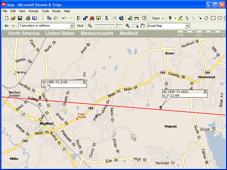Viewport: 227px width, 170px height.
Task: Click the 'Millis' town label
Action: (x=14, y=159)
